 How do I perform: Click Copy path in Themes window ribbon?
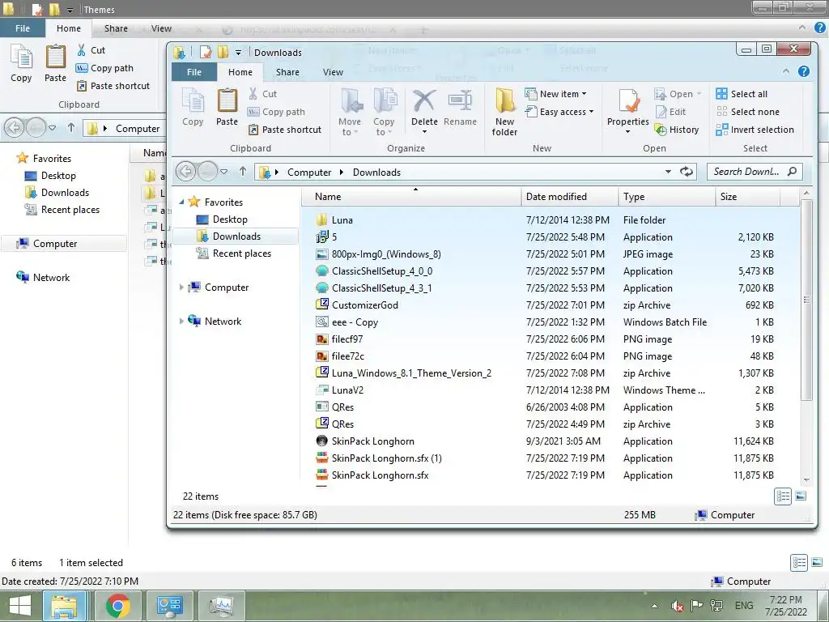coord(104,68)
